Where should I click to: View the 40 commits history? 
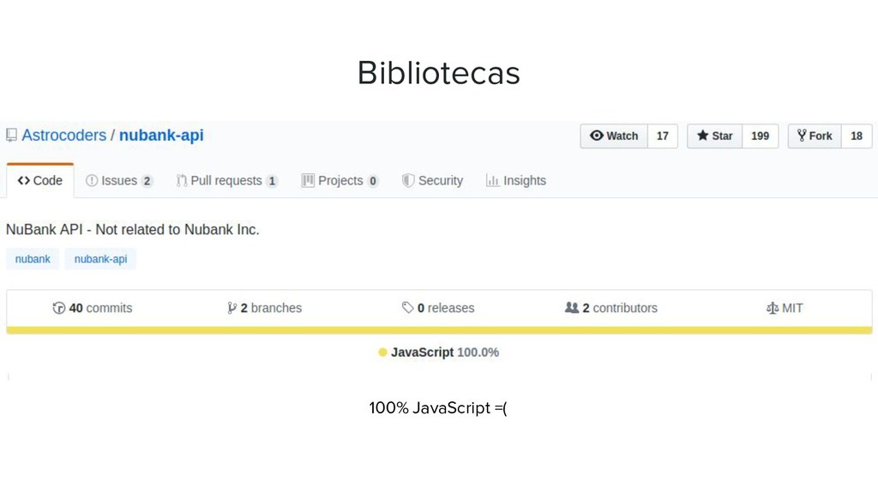click(93, 308)
